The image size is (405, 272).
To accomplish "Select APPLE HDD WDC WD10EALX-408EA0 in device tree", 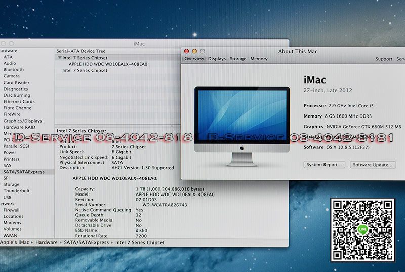I will 108,64.
